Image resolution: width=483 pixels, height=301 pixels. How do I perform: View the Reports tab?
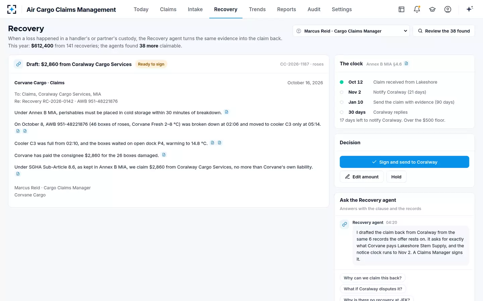coord(286,9)
